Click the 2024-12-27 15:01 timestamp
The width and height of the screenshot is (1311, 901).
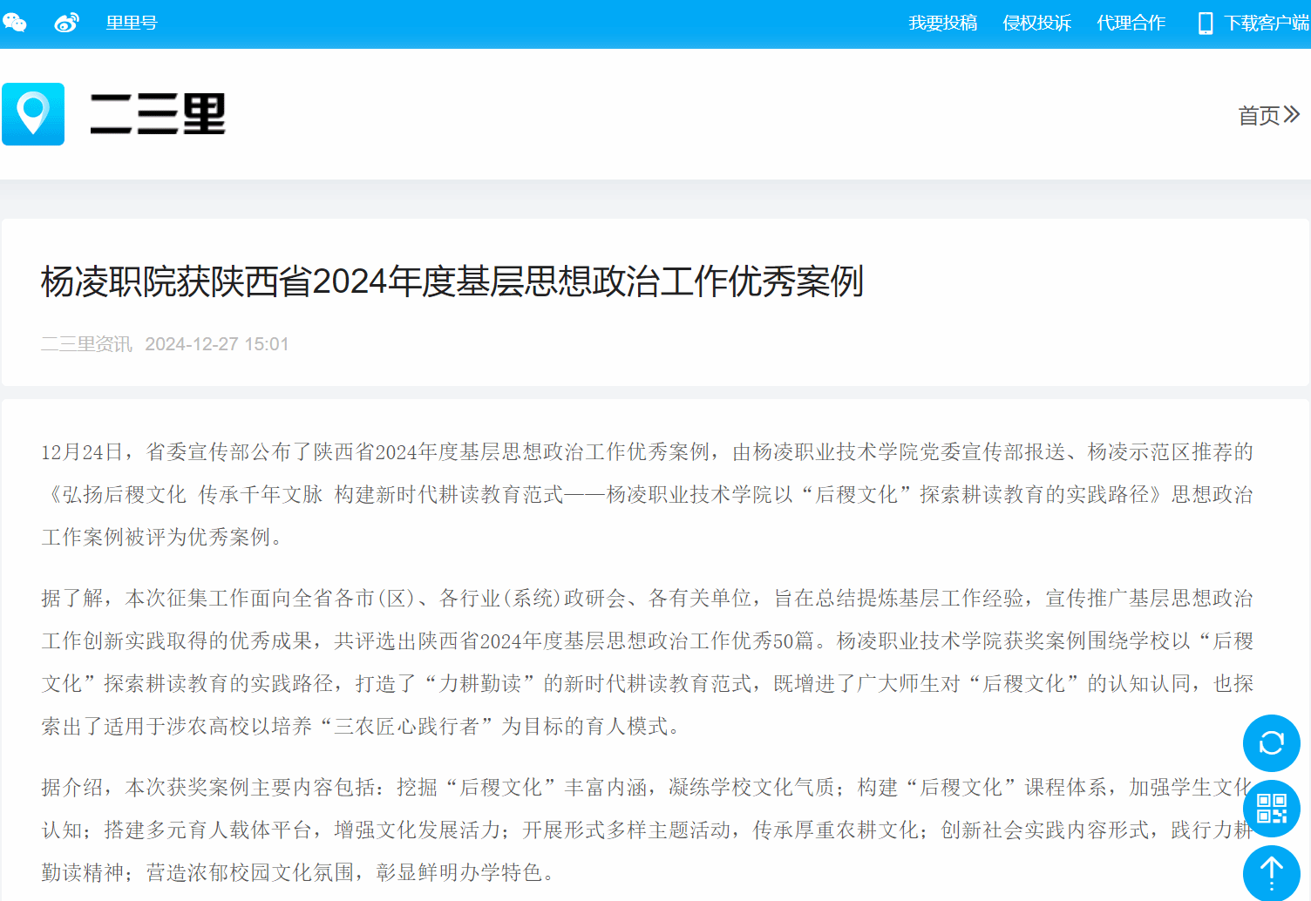pyautogui.click(x=216, y=344)
